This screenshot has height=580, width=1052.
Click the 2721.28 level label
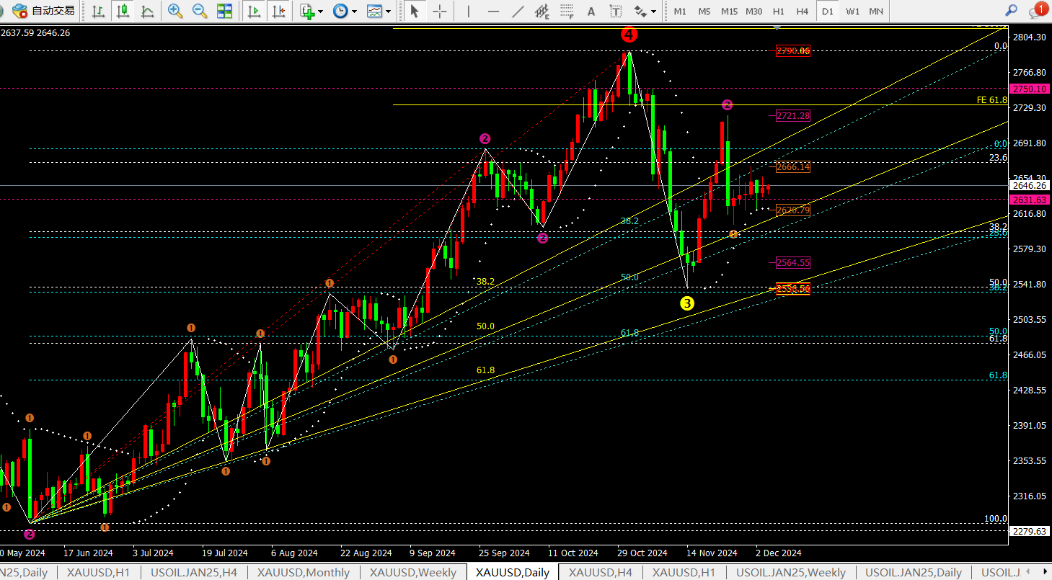tap(793, 115)
